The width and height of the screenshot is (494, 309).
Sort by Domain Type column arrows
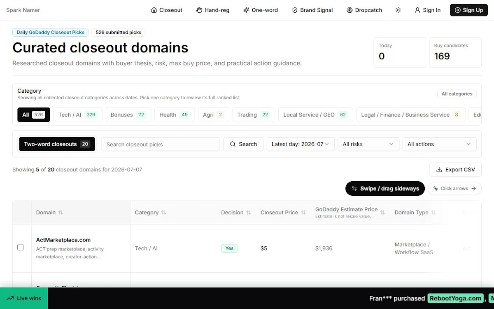pyautogui.click(x=433, y=213)
